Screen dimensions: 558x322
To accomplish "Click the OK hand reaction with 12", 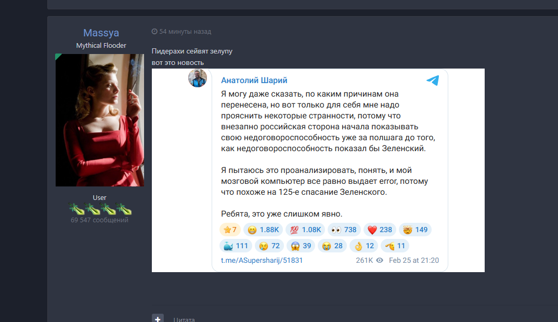I will (364, 246).
